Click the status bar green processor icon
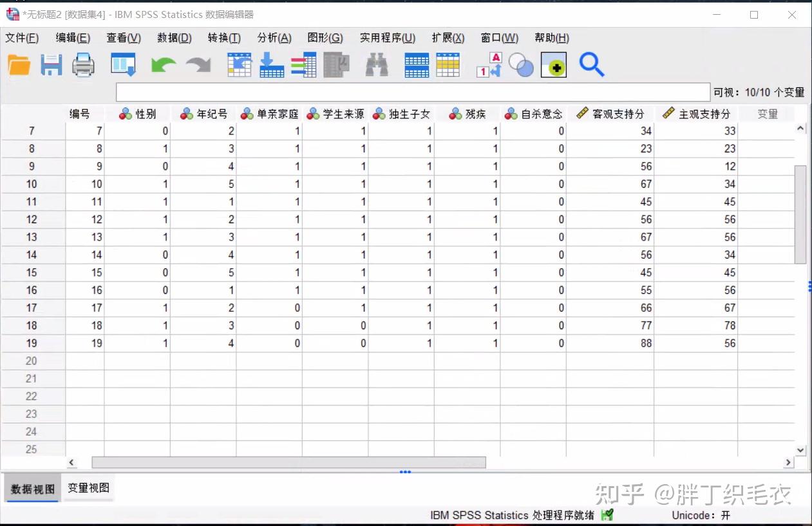This screenshot has height=526, width=812. point(607,515)
